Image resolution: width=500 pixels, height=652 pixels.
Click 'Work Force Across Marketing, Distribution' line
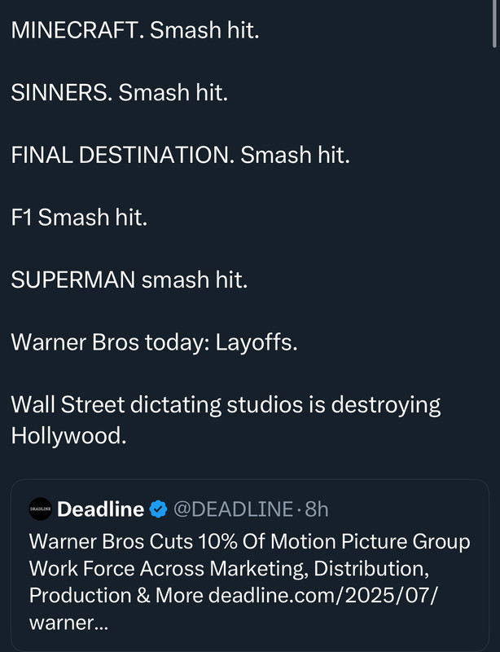coord(229,568)
